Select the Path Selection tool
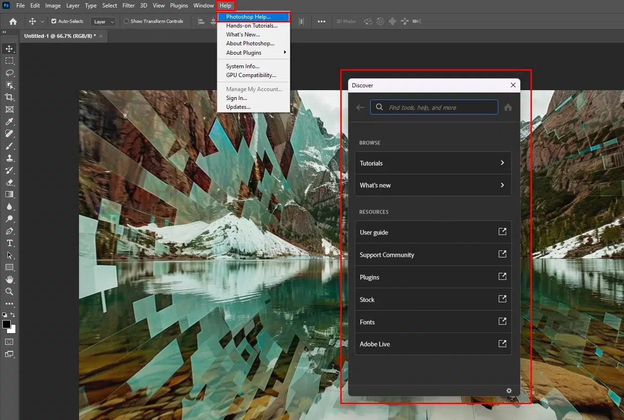 pos(9,255)
